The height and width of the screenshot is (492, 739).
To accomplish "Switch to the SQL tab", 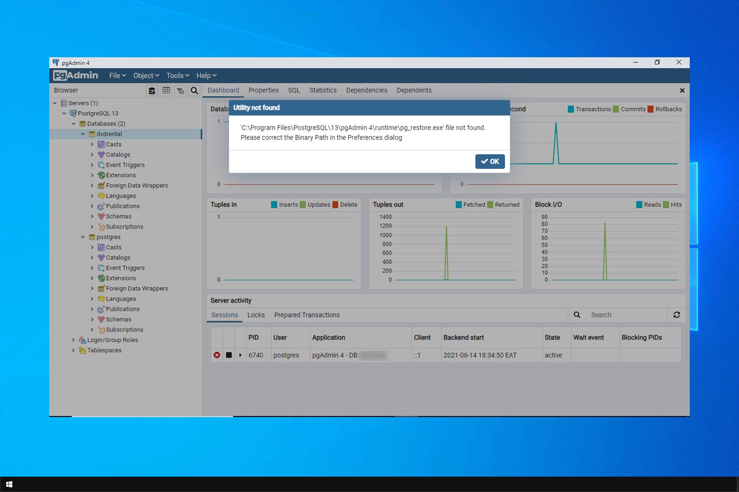I will click(294, 90).
